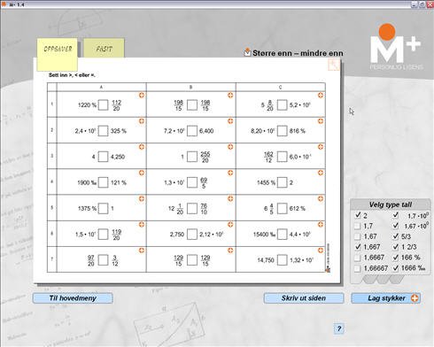Enable the '1,7' number type checkbox
The width and height of the screenshot is (434, 347).
[x=357, y=226]
